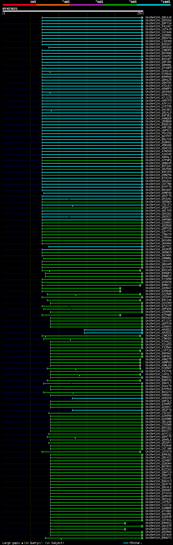Click the cyan alignment bar for A9UED2
The image size is (173, 545).
(x=114, y=330)
